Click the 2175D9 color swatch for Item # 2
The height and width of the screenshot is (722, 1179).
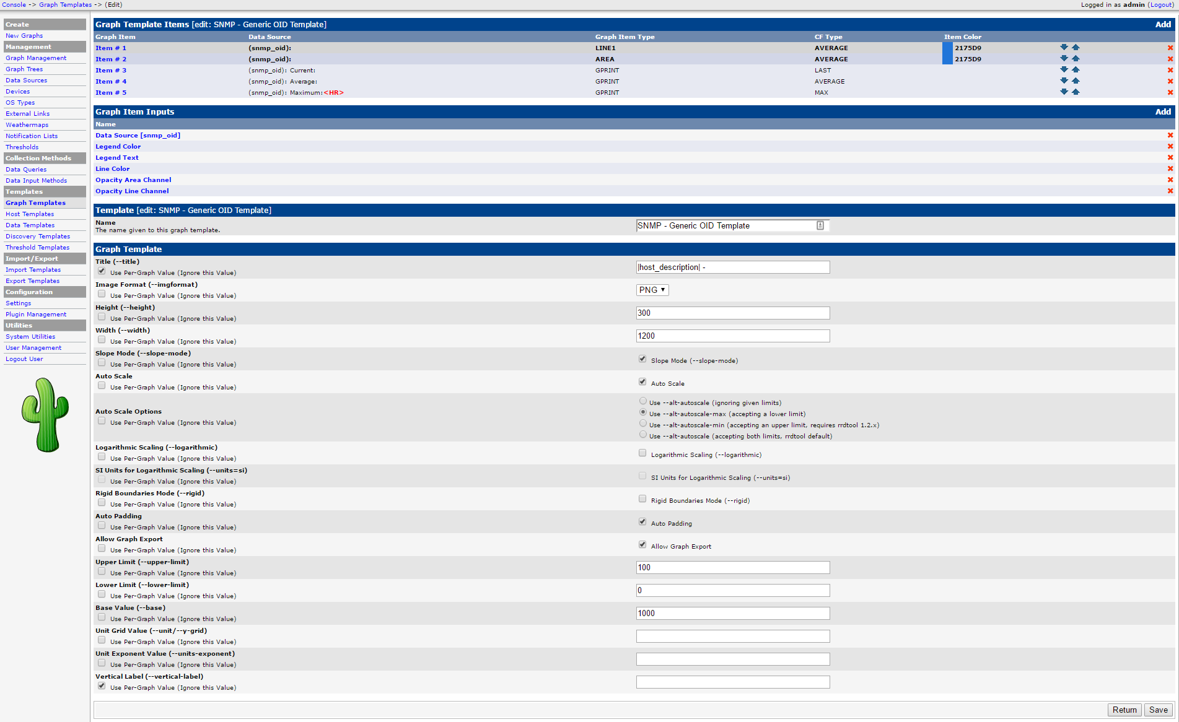tap(947, 59)
